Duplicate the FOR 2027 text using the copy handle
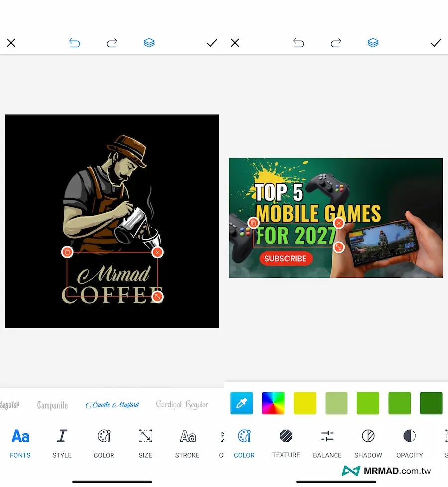Image resolution: width=448 pixels, height=487 pixels. pos(253,223)
